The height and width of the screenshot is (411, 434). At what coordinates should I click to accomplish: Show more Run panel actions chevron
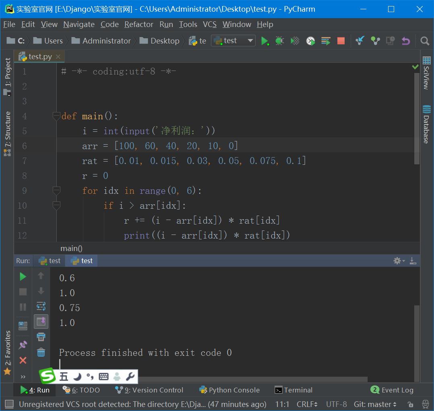23,377
